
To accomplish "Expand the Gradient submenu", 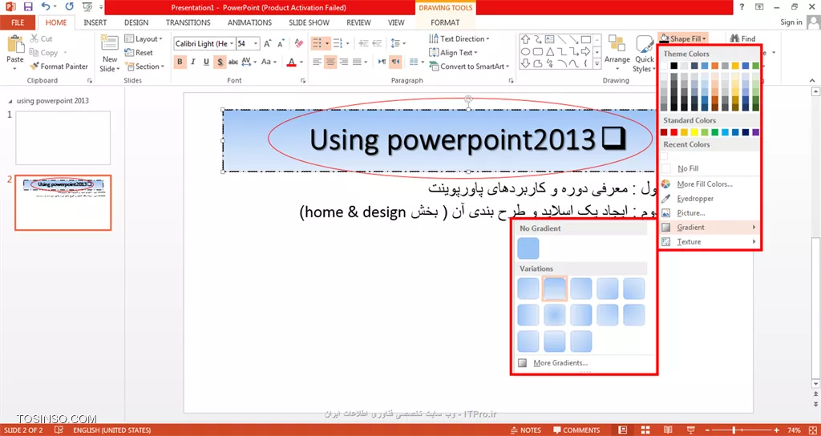I will pyautogui.click(x=709, y=227).
